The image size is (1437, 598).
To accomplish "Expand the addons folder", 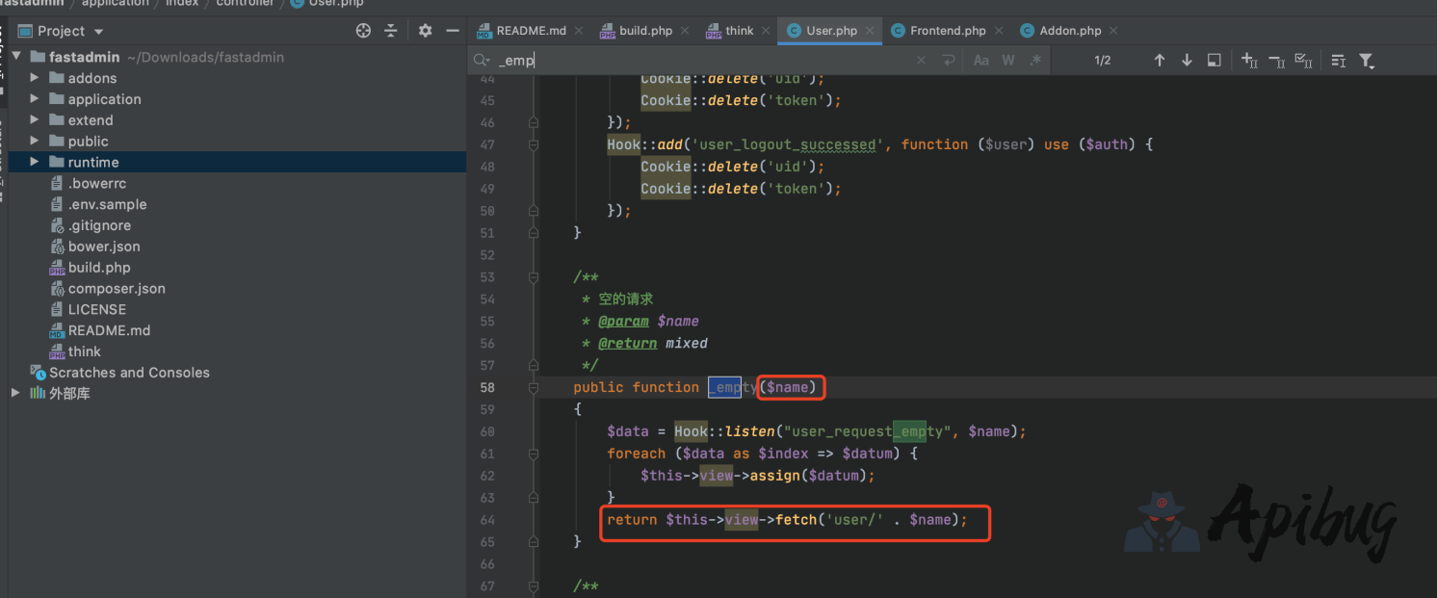I will (35, 78).
